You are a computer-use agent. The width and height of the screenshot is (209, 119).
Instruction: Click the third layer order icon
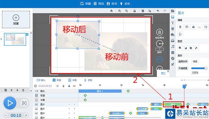pos(191,48)
